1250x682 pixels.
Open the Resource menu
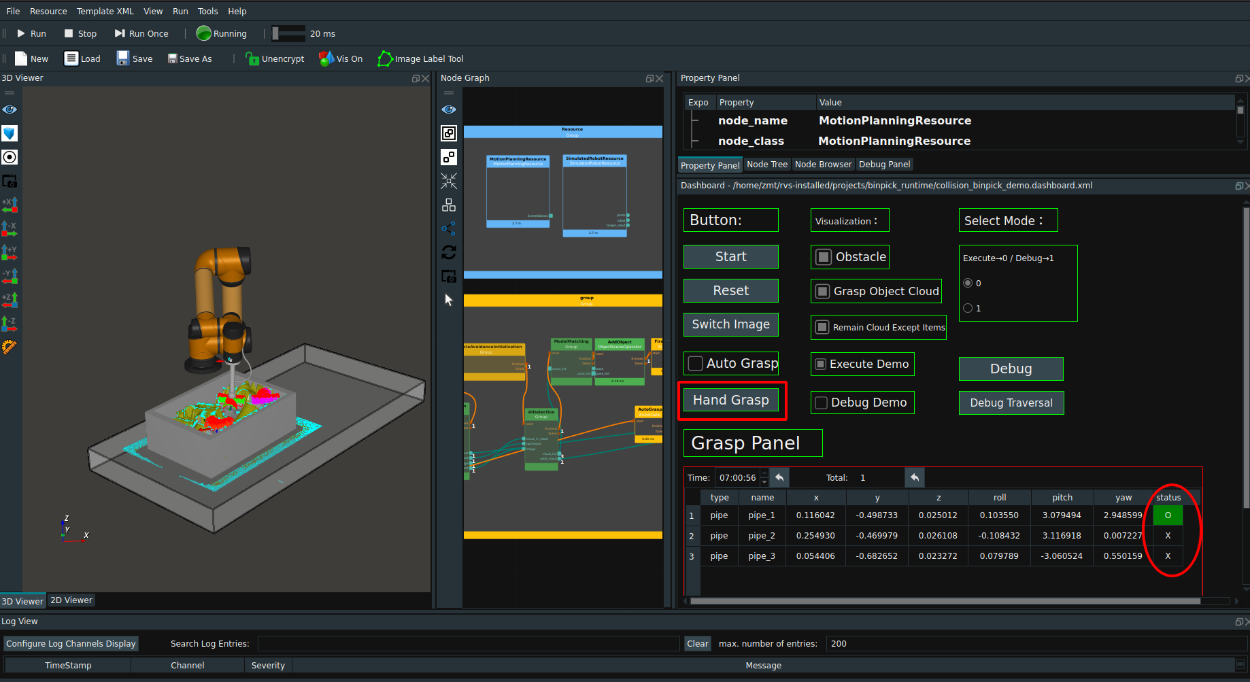[48, 11]
